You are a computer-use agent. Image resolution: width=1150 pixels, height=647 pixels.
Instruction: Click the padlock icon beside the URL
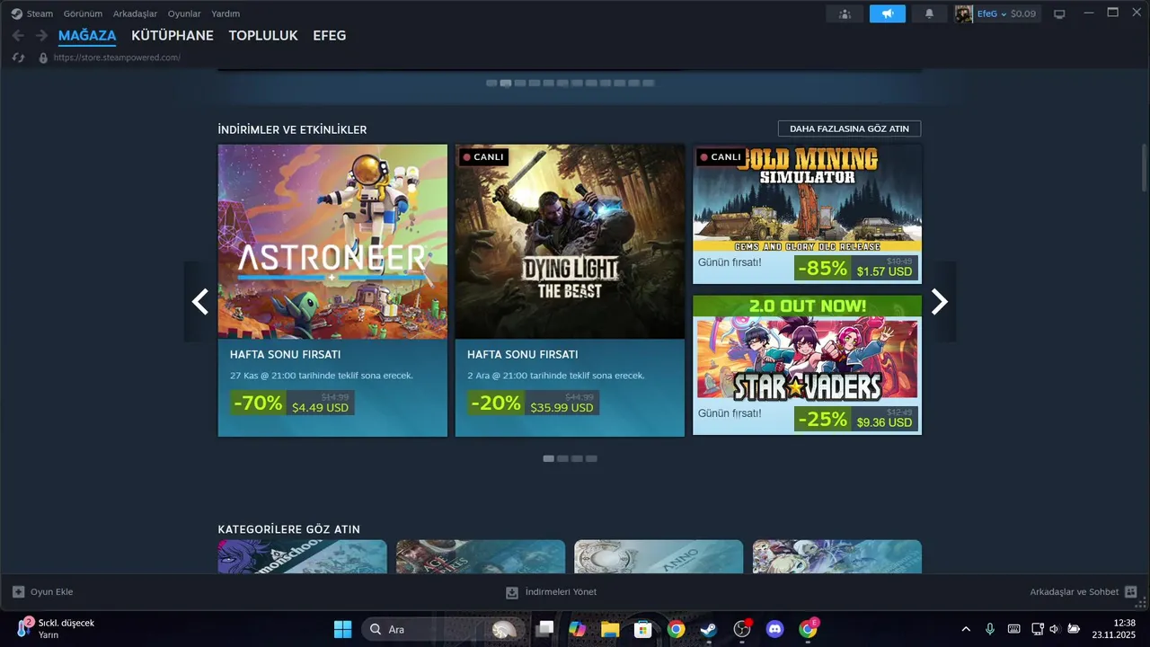tap(43, 58)
